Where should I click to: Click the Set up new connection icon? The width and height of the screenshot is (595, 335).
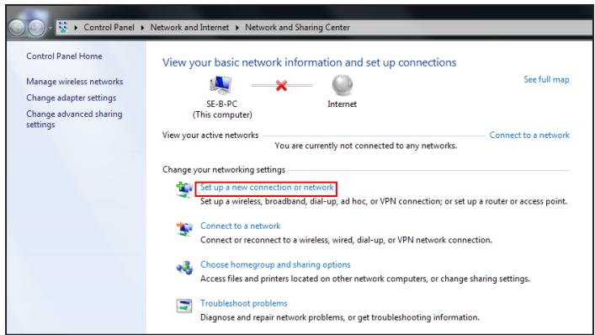coord(184,189)
